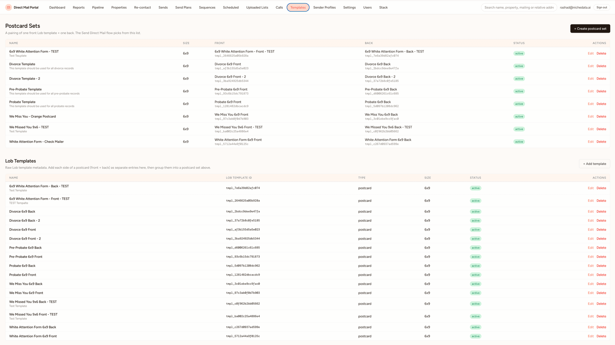Edit Pre-Probate 6x9 Front Lob template

591,257
